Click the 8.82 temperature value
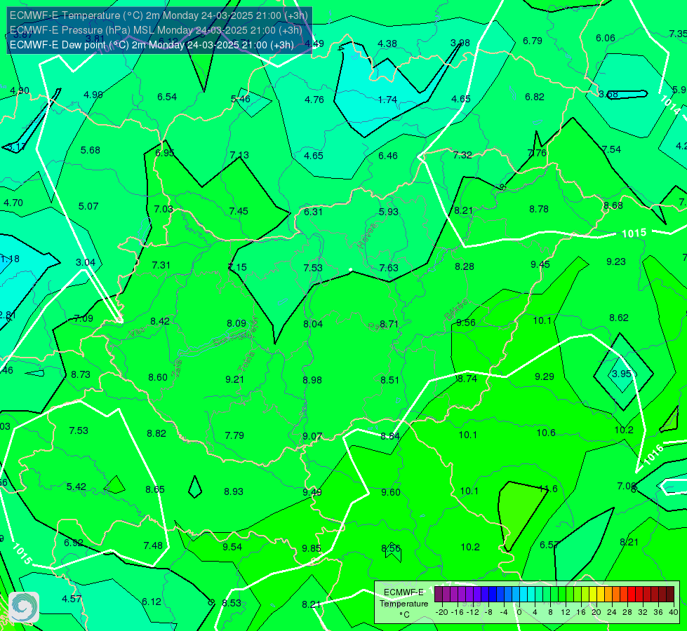Image resolution: width=687 pixels, height=631 pixels. tap(156, 433)
